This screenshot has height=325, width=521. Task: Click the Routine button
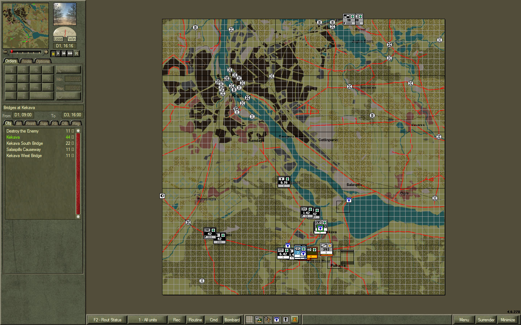(x=195, y=320)
